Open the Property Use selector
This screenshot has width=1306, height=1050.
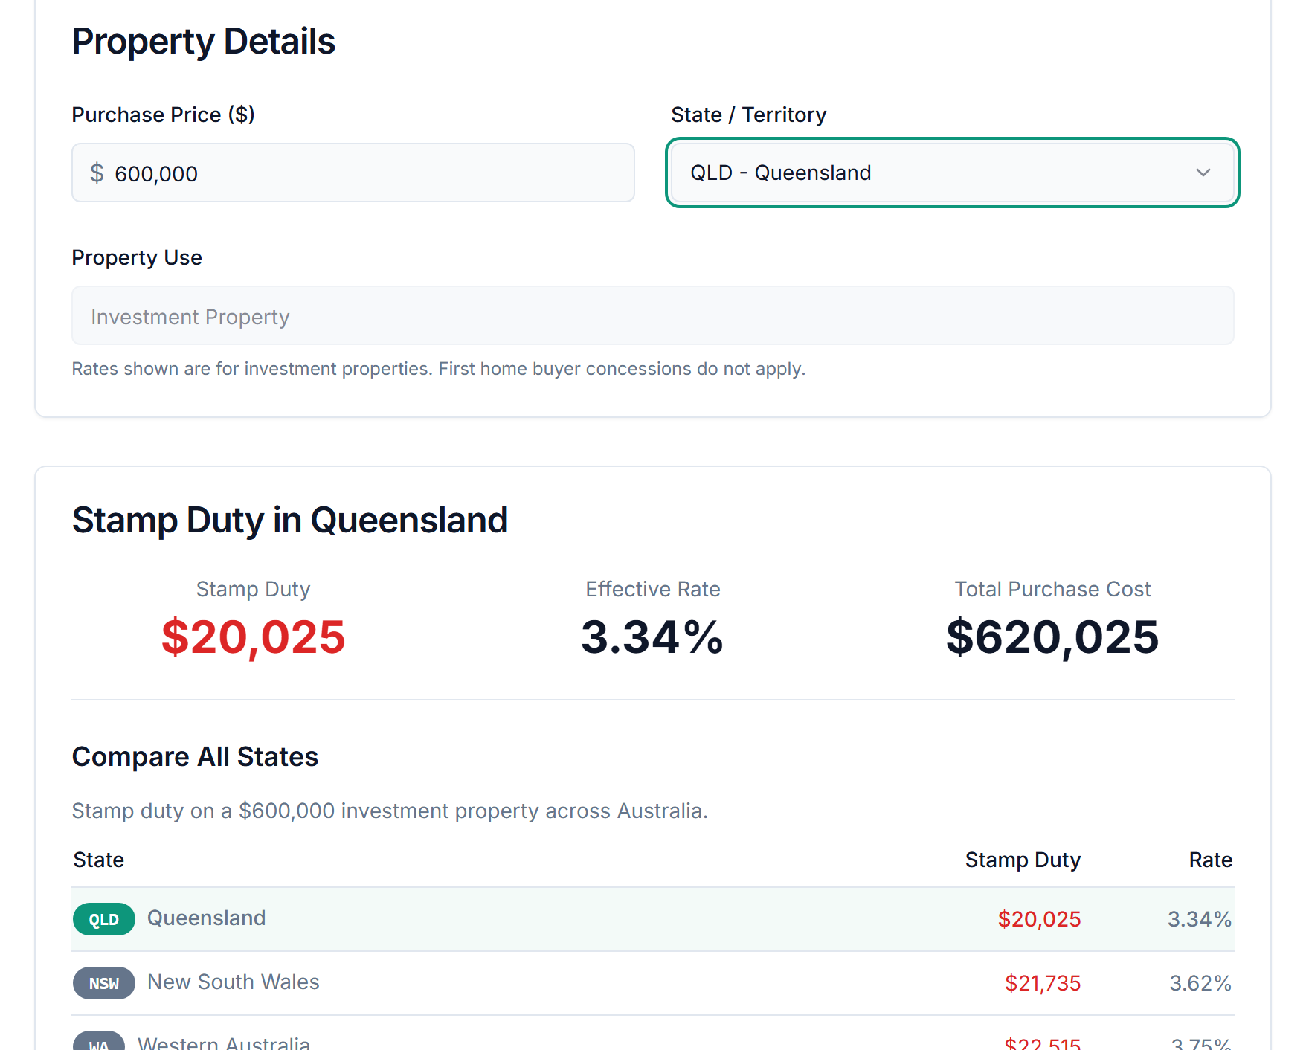point(652,315)
